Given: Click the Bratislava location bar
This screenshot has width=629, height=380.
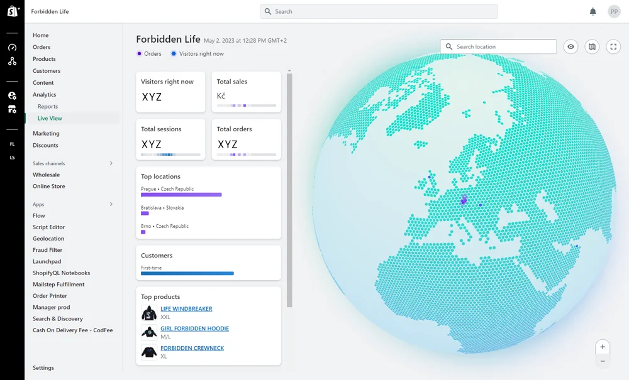Looking at the screenshot, I should 145,214.
